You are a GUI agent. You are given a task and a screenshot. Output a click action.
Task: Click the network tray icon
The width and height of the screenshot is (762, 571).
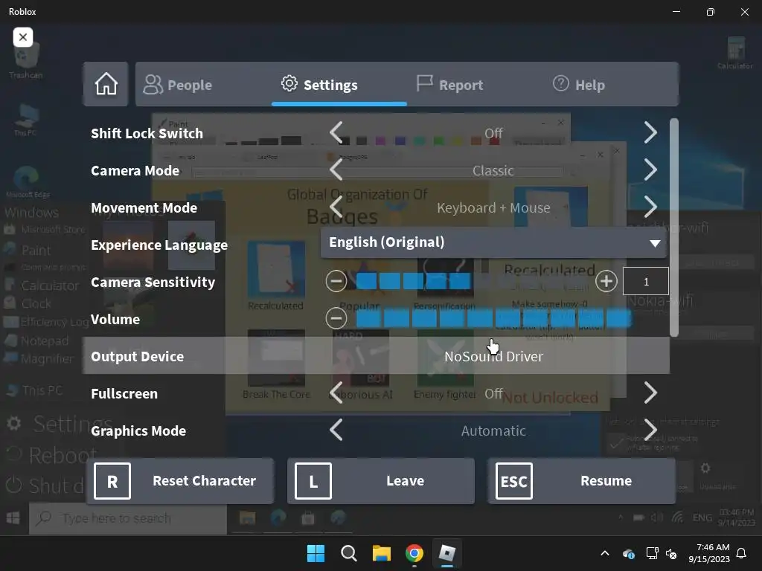(x=652, y=553)
